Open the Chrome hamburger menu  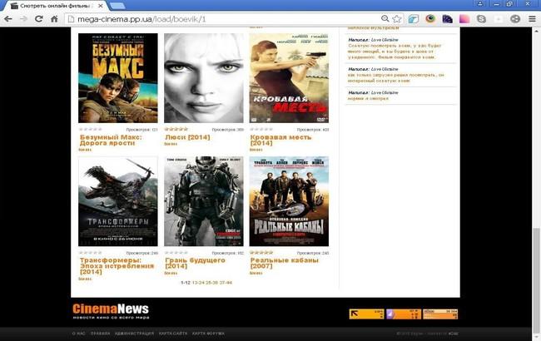[532, 18]
